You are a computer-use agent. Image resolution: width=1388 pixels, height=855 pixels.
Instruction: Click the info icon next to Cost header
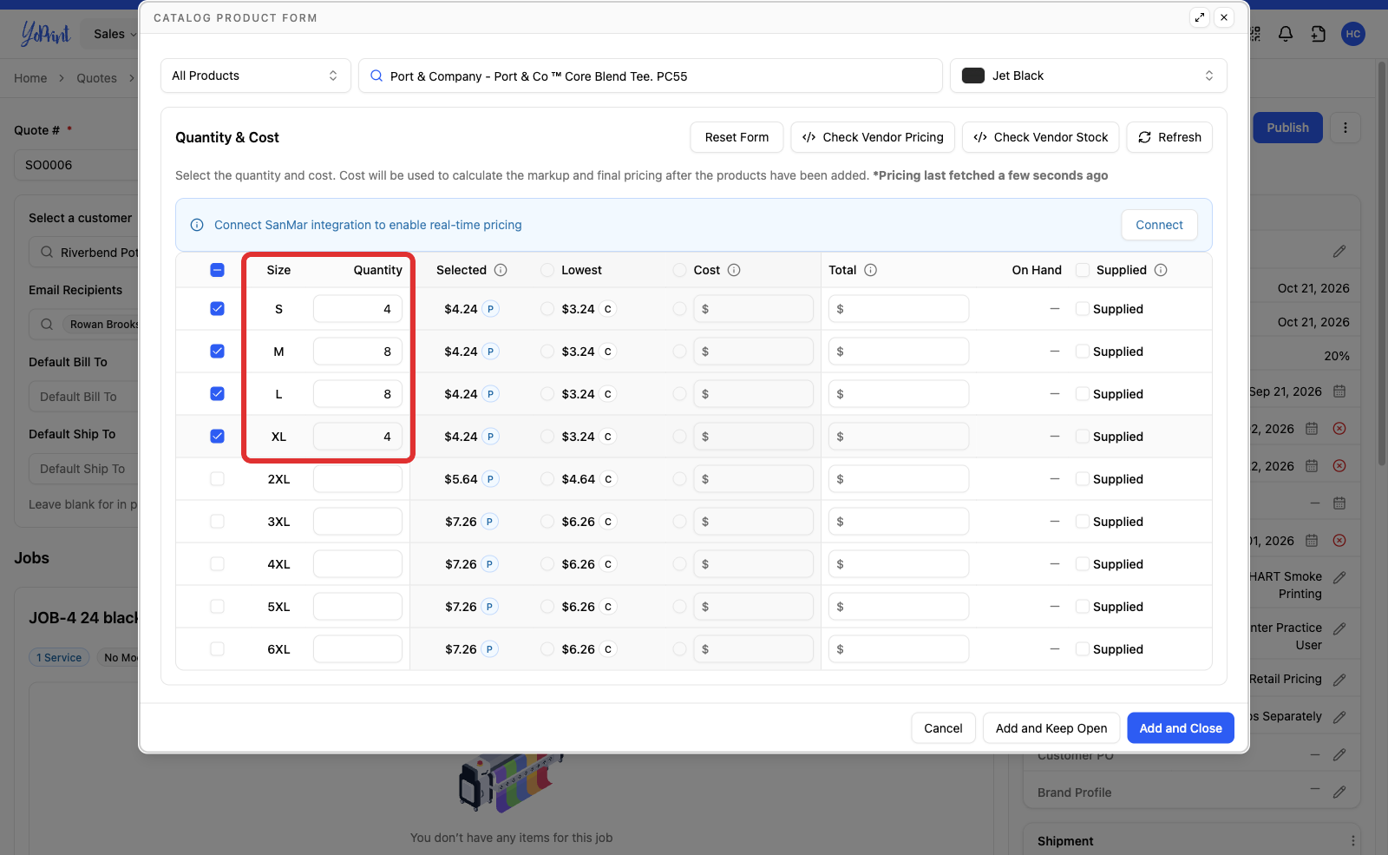pyautogui.click(x=734, y=270)
